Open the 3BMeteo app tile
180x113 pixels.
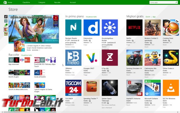pyautogui.click(x=73, y=58)
